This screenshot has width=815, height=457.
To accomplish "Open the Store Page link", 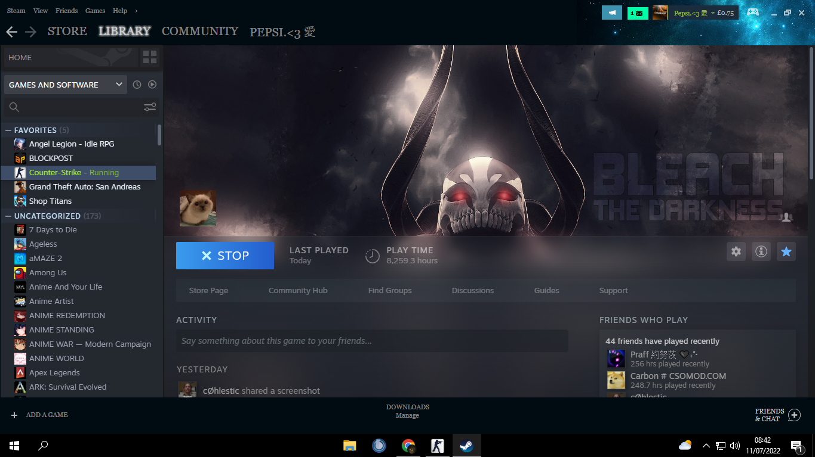I will (x=208, y=291).
